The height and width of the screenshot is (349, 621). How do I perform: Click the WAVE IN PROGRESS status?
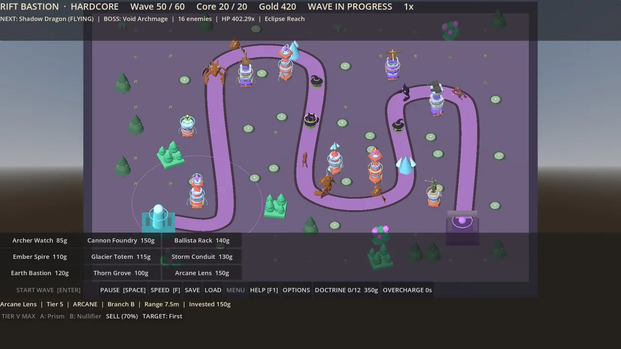pos(350,7)
